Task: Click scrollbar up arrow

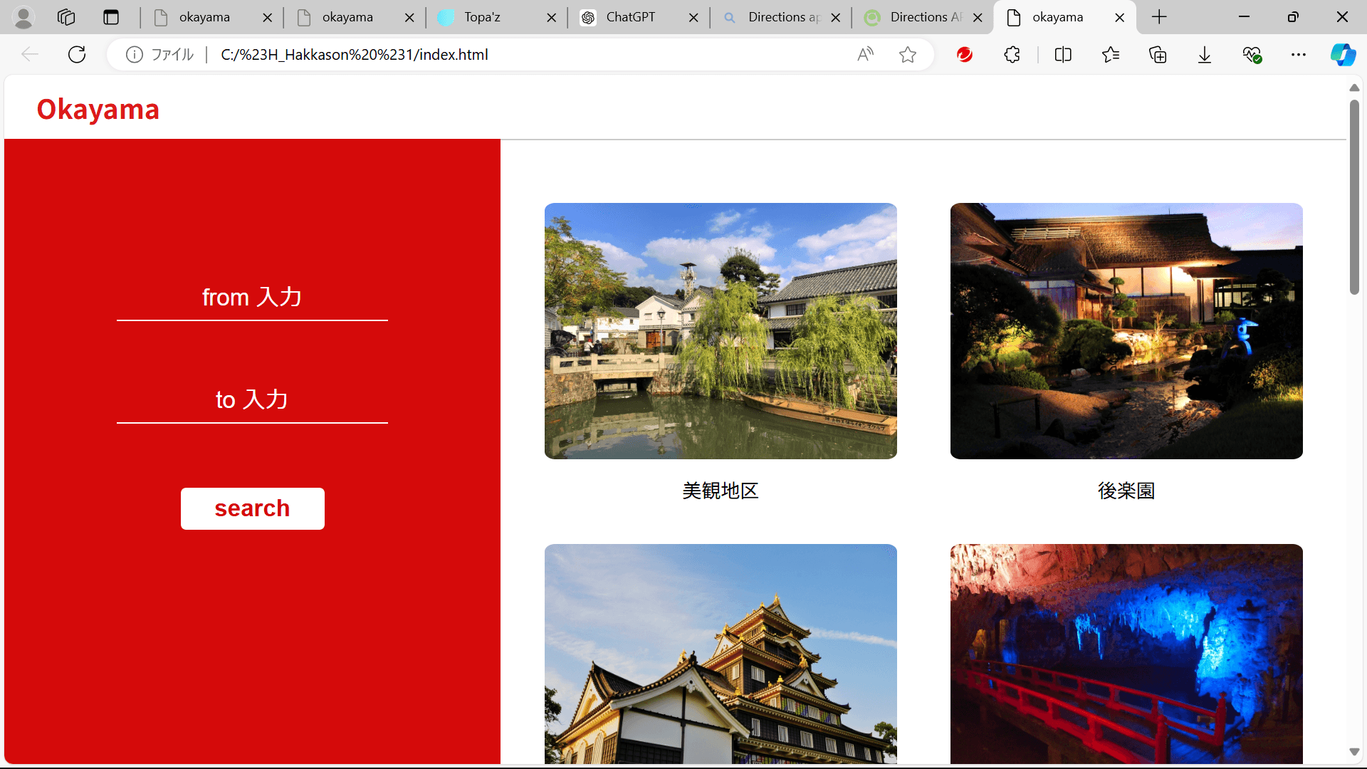Action: (1354, 88)
